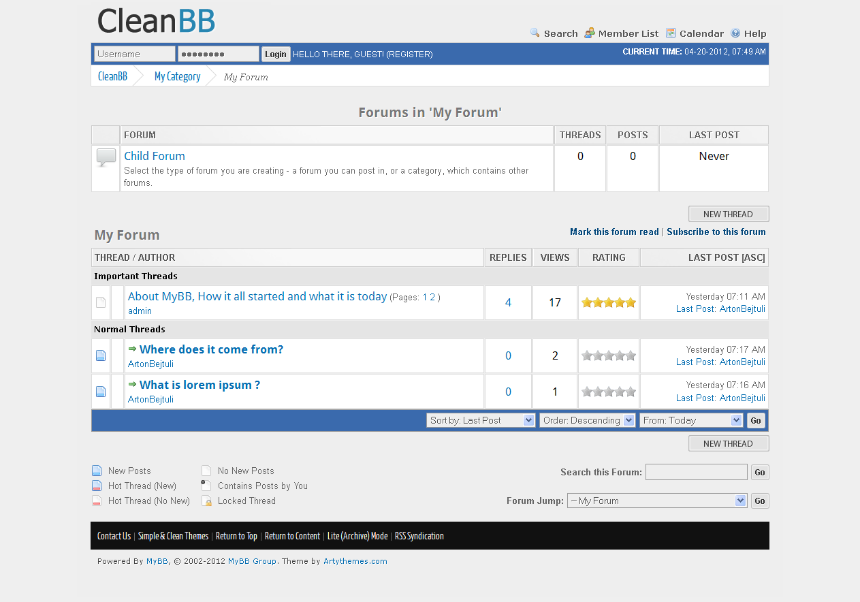Image resolution: width=860 pixels, height=602 pixels.
Task: Click the Search magnifier icon
Action: 535,33
